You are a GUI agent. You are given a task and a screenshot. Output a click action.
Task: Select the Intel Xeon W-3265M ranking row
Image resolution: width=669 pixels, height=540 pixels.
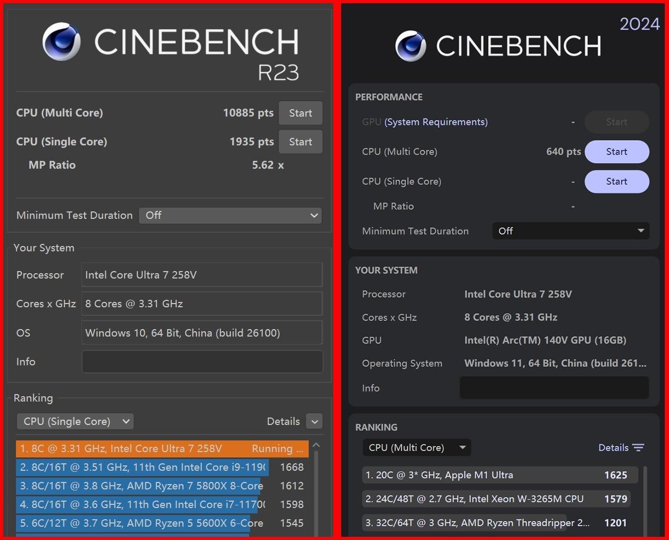point(500,499)
